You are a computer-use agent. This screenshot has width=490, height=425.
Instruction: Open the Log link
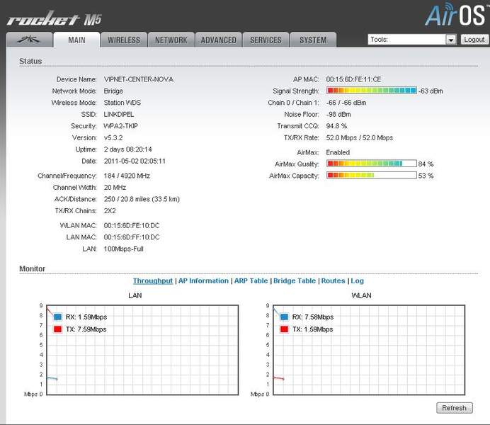point(357,280)
